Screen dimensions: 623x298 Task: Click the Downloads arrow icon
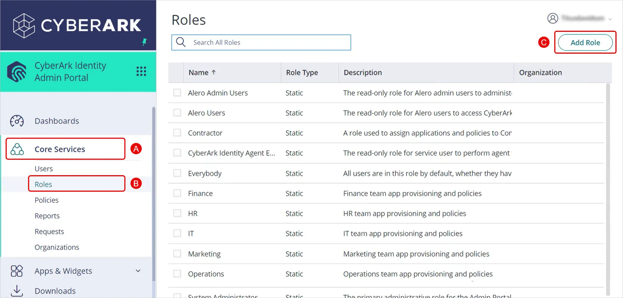(x=17, y=290)
